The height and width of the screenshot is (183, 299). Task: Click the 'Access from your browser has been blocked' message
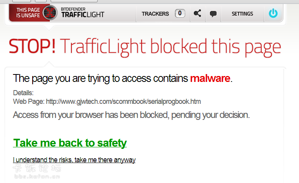tap(131, 115)
